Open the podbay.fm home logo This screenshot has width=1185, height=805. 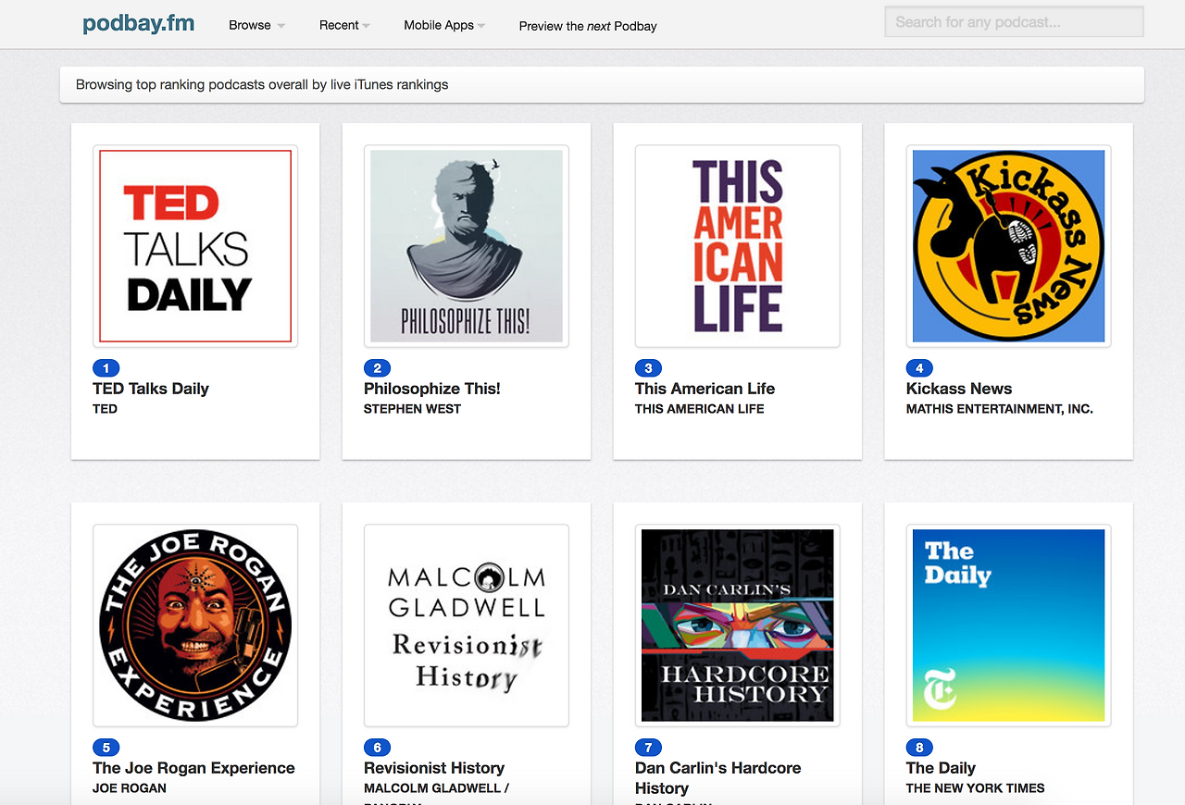pos(138,24)
